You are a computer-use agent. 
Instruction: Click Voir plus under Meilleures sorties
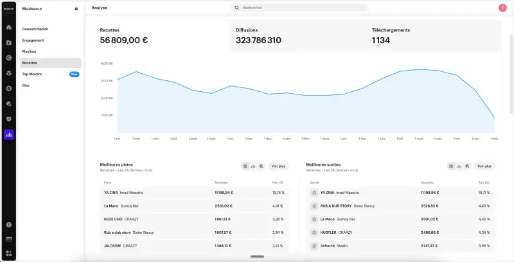point(485,166)
